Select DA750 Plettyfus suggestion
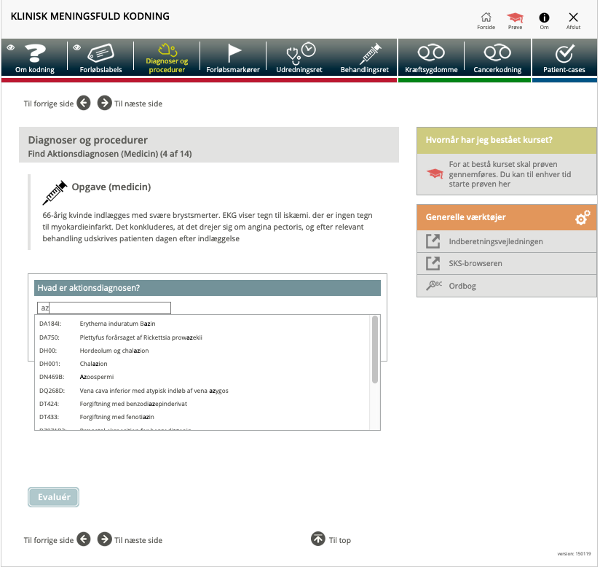600x570 pixels. (203, 337)
